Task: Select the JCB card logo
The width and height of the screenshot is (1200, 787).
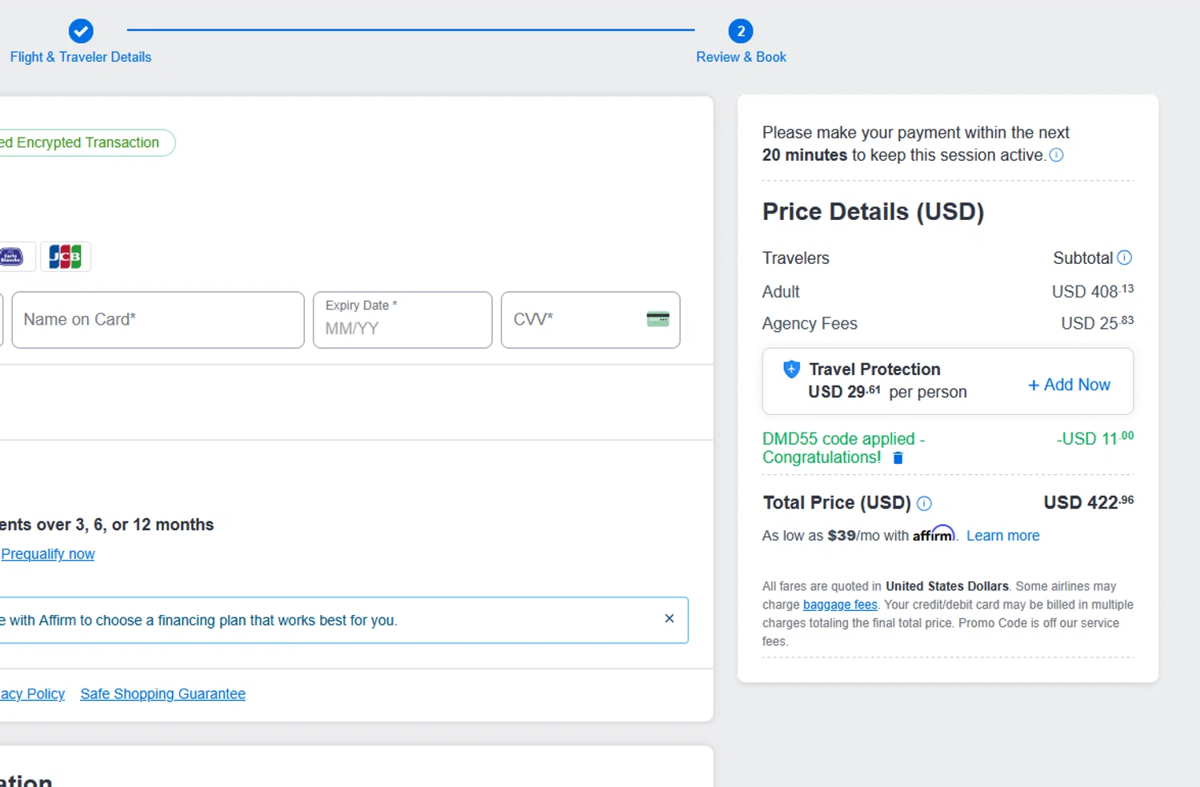Action: point(66,257)
